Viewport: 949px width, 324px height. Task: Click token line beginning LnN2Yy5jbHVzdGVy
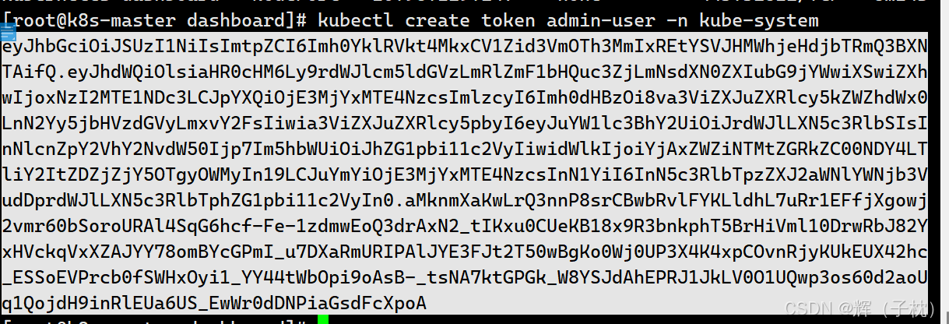465,124
